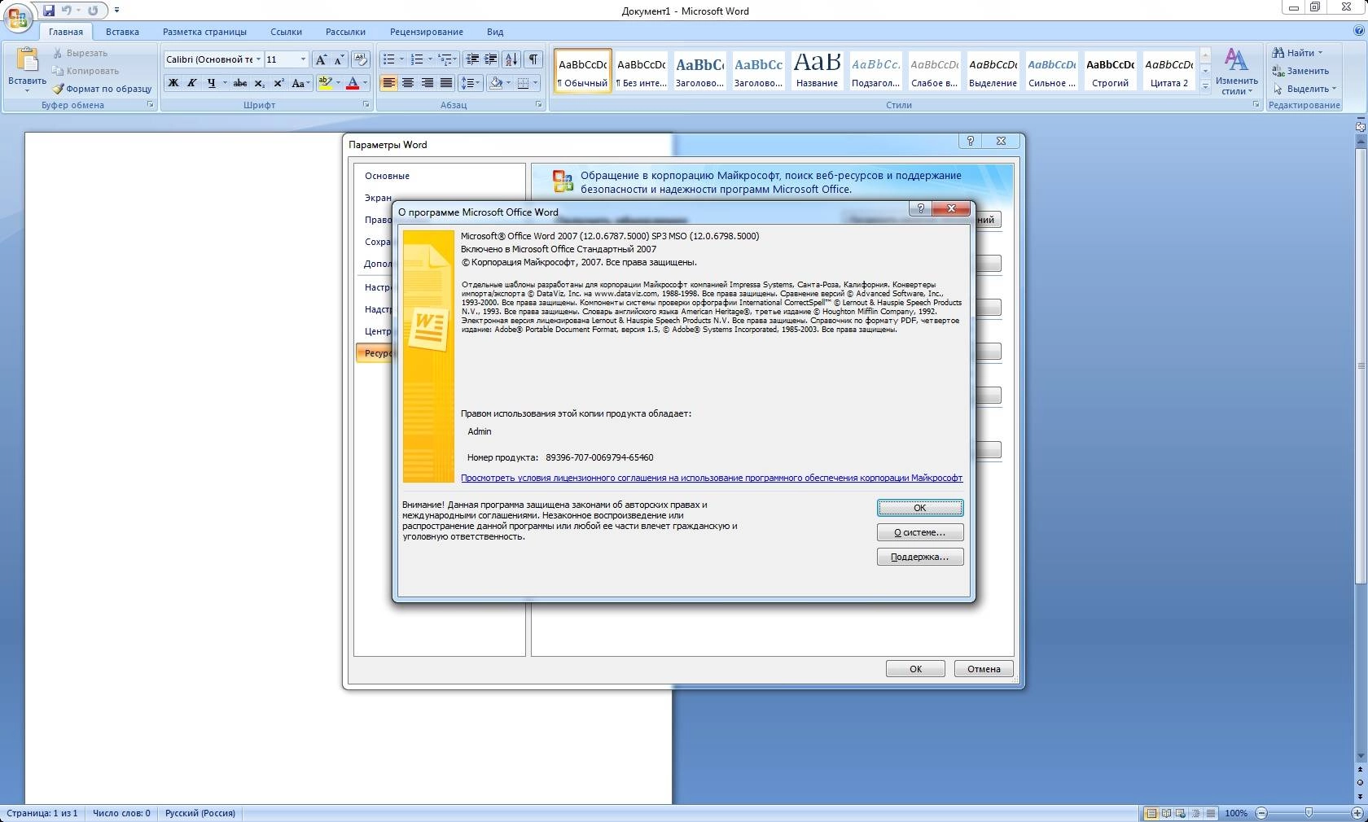1368x822 pixels.
Task: Click the Paste (Вставить) clipboard icon
Action: (27, 60)
